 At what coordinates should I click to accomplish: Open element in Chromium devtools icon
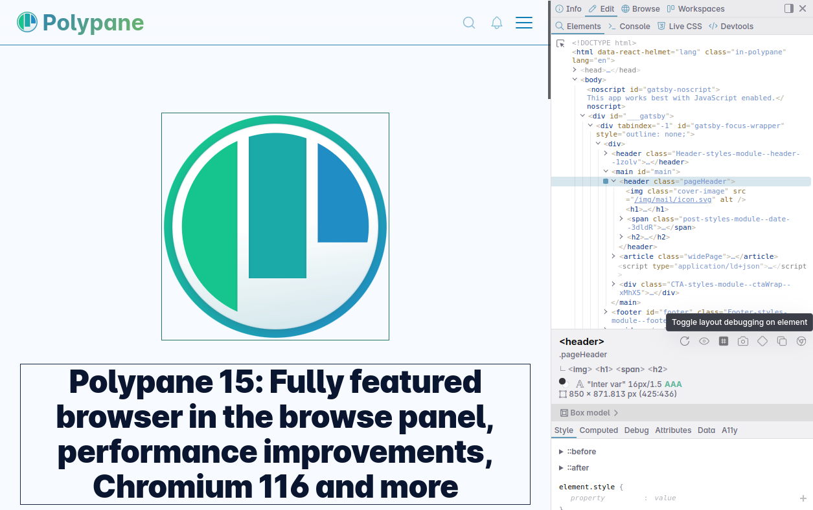(x=801, y=341)
